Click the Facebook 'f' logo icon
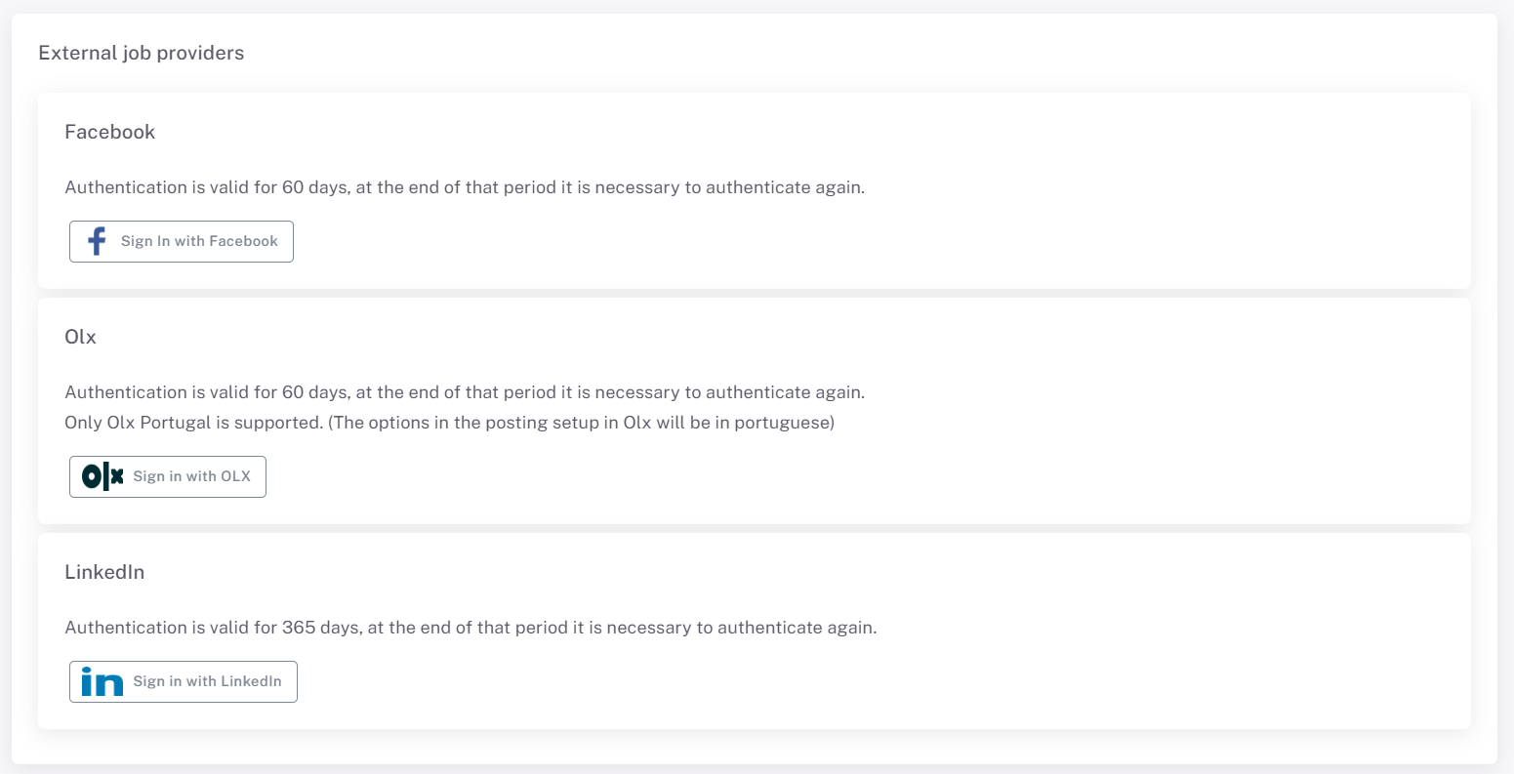This screenshot has height=774, width=1514. (97, 241)
